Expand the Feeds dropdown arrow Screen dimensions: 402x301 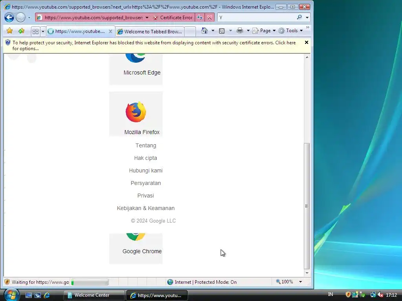[230, 31]
